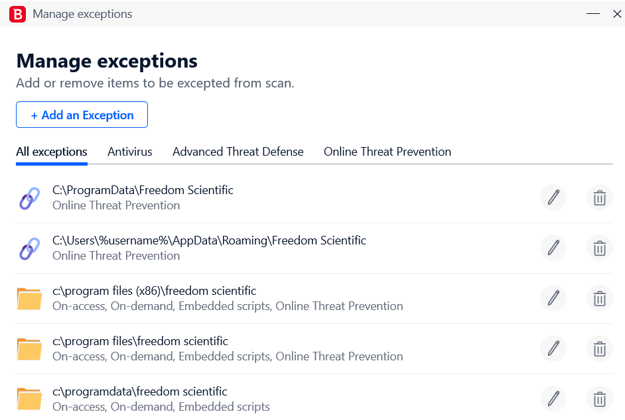The image size is (625, 420).
Task: Click the Bitdefender logo icon
Action: click(19, 14)
